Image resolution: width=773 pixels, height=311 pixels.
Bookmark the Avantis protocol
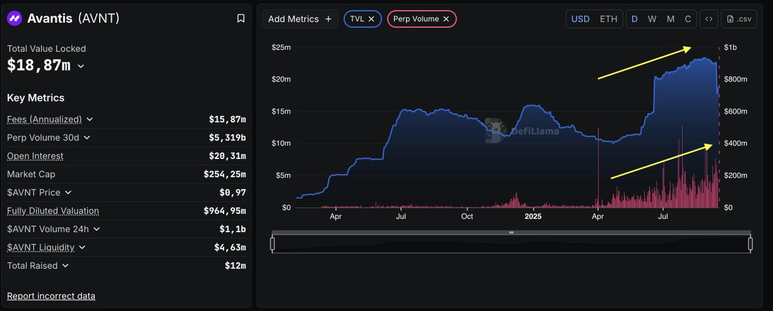click(241, 19)
